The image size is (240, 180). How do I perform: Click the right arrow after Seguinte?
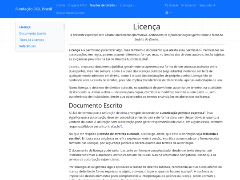point(214,5)
